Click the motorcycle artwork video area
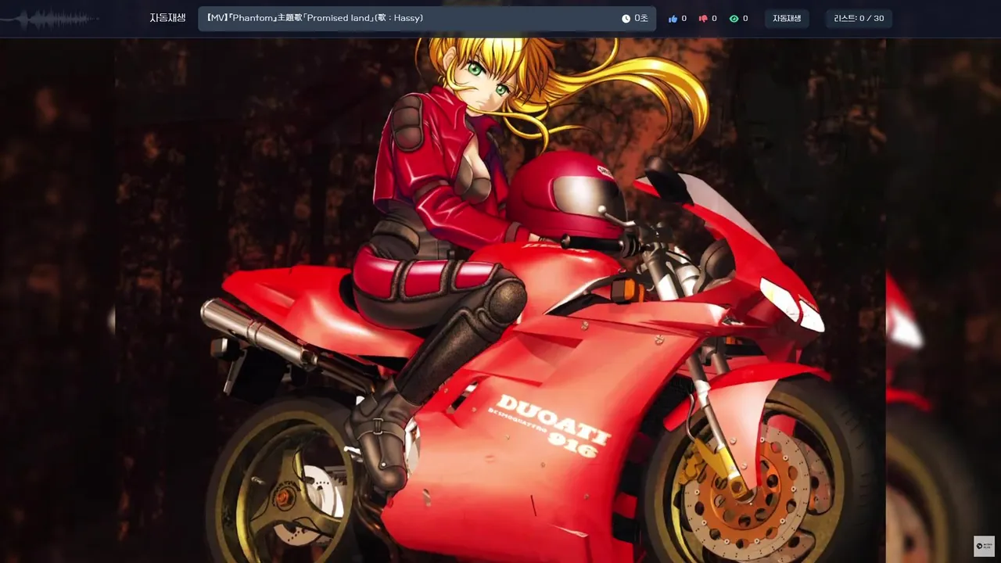This screenshot has height=563, width=1001. pos(500,300)
